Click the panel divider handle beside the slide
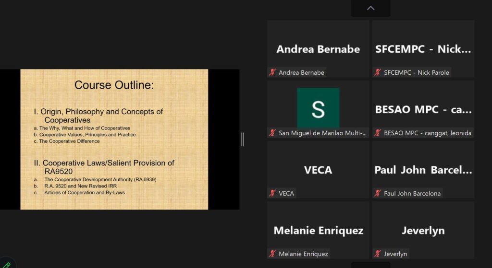Screen dimensions: 492x268 click(242, 140)
